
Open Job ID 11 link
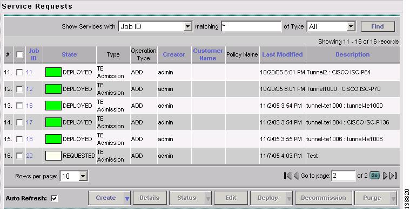[29, 72]
